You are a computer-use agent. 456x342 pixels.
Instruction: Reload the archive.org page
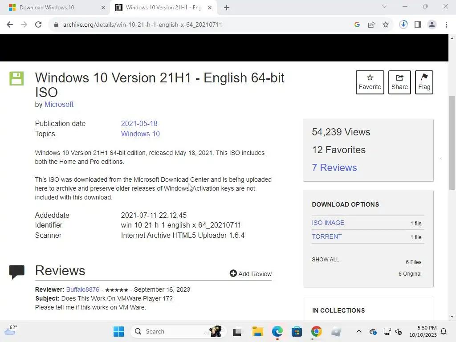click(38, 25)
